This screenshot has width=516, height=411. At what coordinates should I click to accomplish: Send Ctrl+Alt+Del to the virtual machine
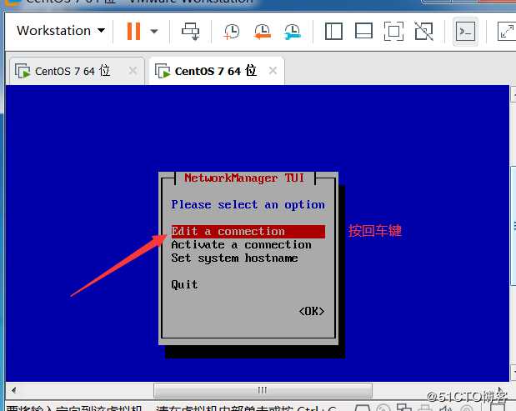pyautogui.click(x=191, y=31)
